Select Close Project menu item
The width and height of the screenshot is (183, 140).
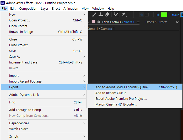click(x=44, y=45)
